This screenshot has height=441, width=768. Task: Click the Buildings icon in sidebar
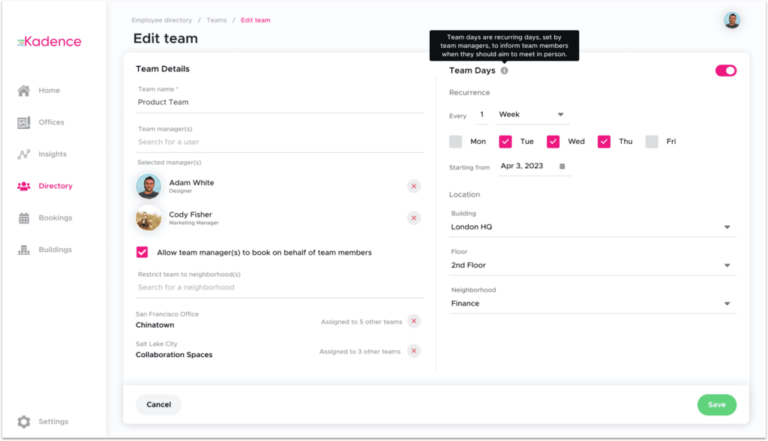click(x=23, y=250)
